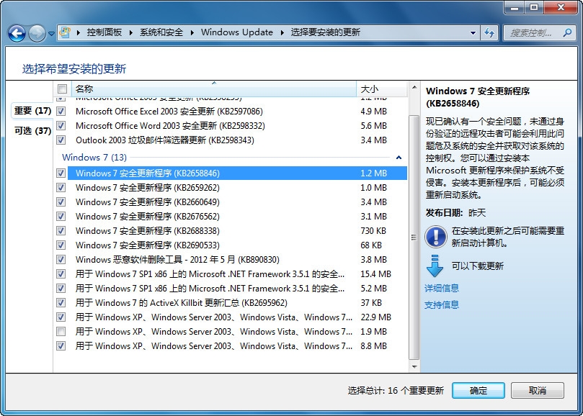The image size is (583, 416).
Task: Uncheck Word 2003 安全更新 KB2598332
Action: pyautogui.click(x=61, y=125)
